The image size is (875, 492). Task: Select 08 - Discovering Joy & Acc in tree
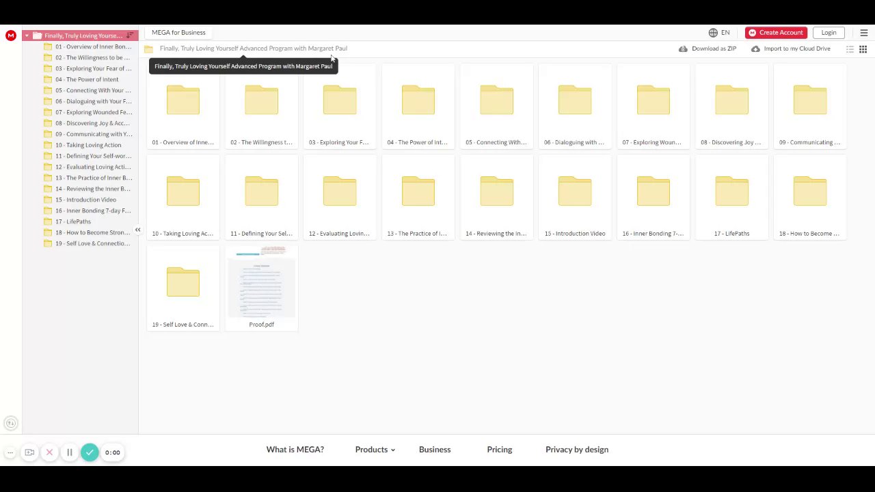87,123
